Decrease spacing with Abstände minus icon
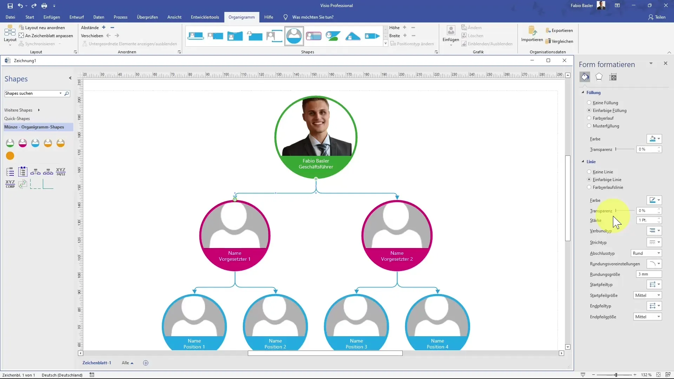The width and height of the screenshot is (674, 379). coord(112,27)
